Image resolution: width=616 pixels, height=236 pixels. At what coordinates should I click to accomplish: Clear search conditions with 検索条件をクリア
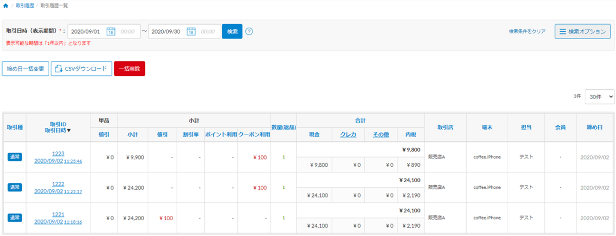pyautogui.click(x=527, y=32)
